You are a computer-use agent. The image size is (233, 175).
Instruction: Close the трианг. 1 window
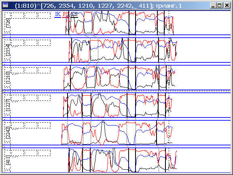(227, 6)
